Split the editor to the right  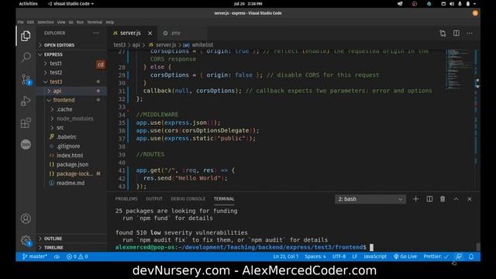pos(456,33)
